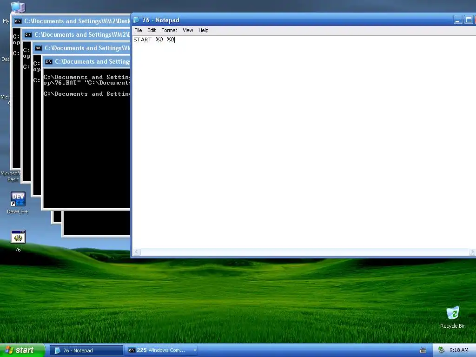Click the rearmost command prompt window's title icon
The image size is (476, 357).
tap(18, 21)
